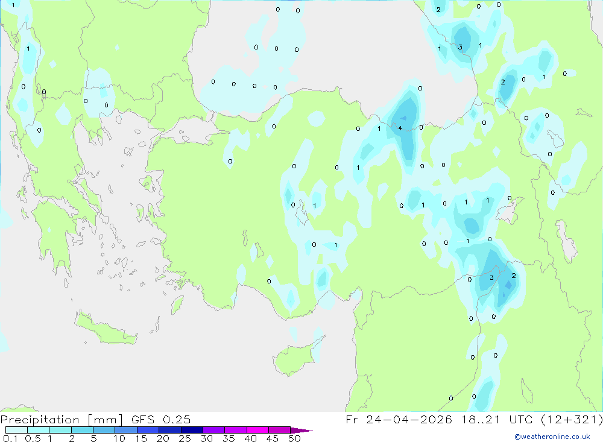Choose the 20–25 mm legend color swatch
Screen dimensions: 603x442
tap(170, 430)
